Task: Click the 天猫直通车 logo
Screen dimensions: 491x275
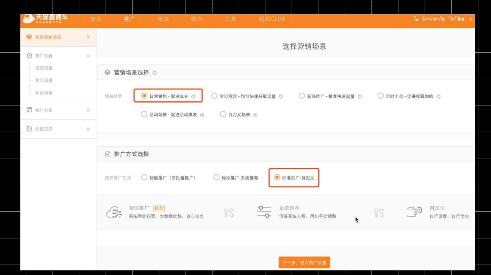Action: pyautogui.click(x=45, y=18)
